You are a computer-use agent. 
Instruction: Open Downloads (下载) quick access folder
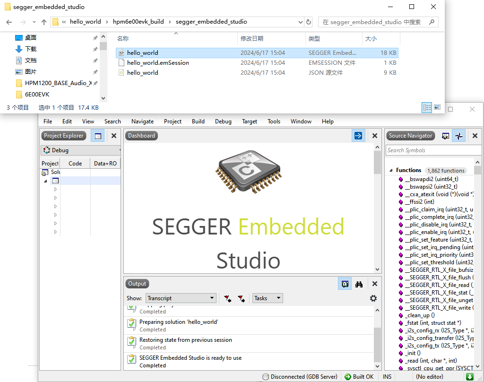click(31, 49)
